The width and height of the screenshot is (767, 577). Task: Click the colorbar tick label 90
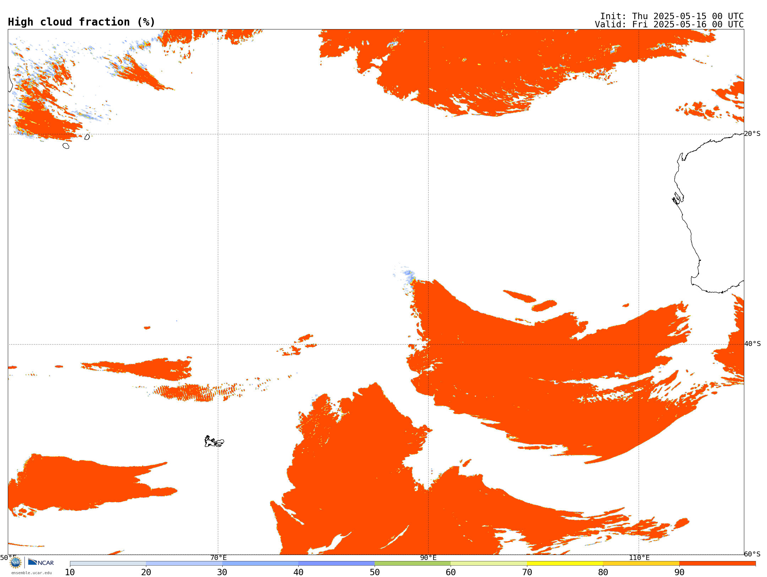(x=679, y=572)
